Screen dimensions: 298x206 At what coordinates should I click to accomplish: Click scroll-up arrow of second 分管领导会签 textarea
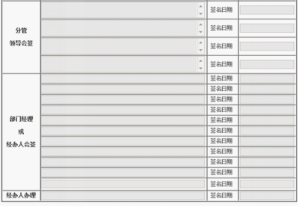[x=201, y=25]
